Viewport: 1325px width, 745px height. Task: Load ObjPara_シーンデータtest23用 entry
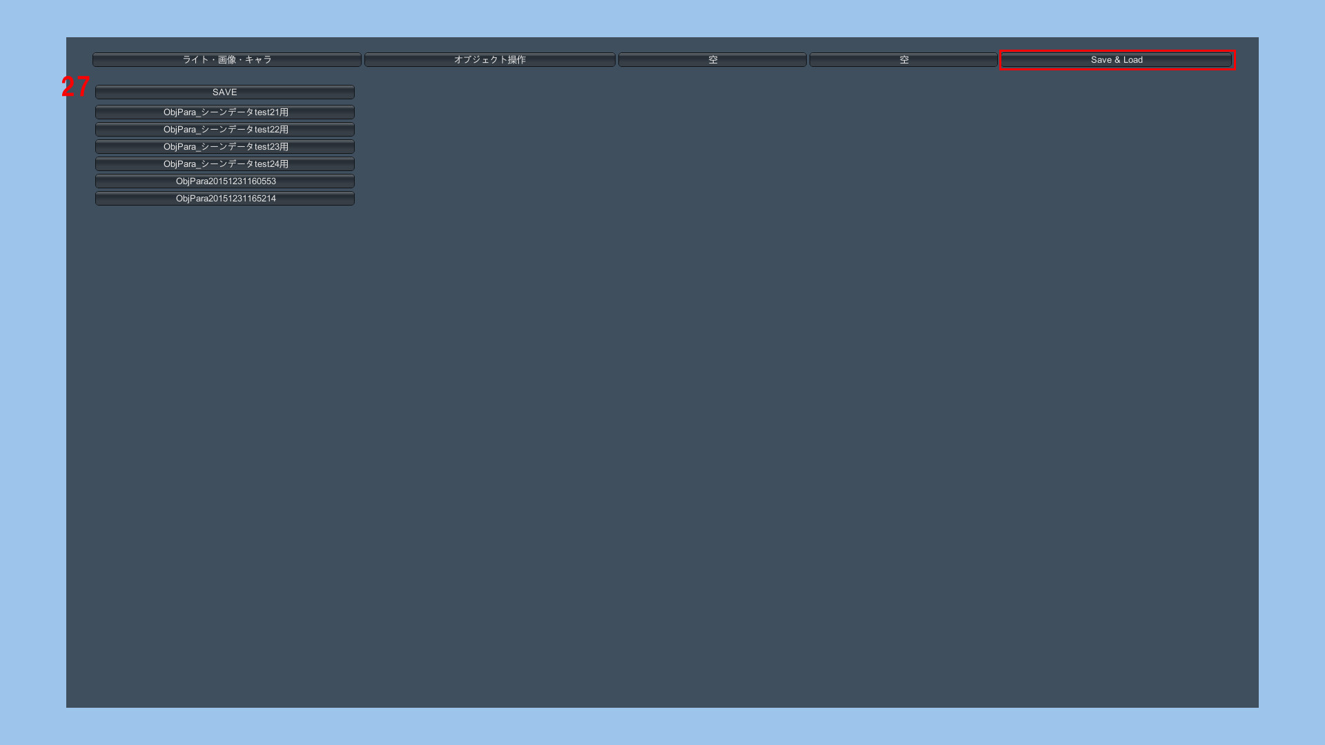225,147
